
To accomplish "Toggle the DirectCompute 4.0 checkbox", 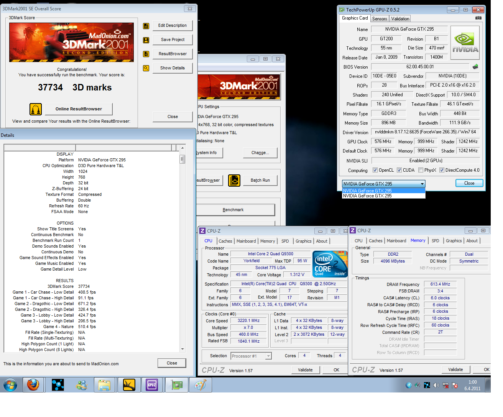I will click(442, 170).
